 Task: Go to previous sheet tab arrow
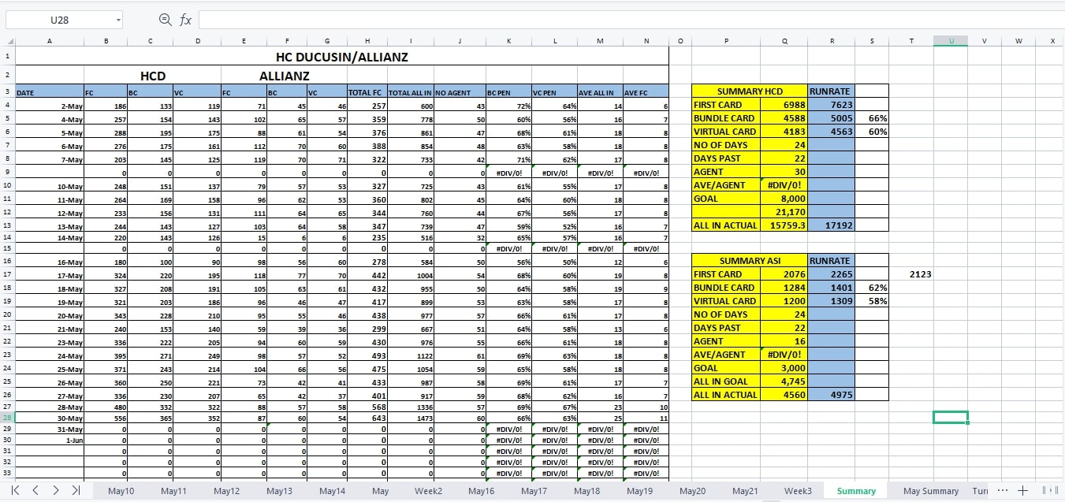pyautogui.click(x=35, y=490)
